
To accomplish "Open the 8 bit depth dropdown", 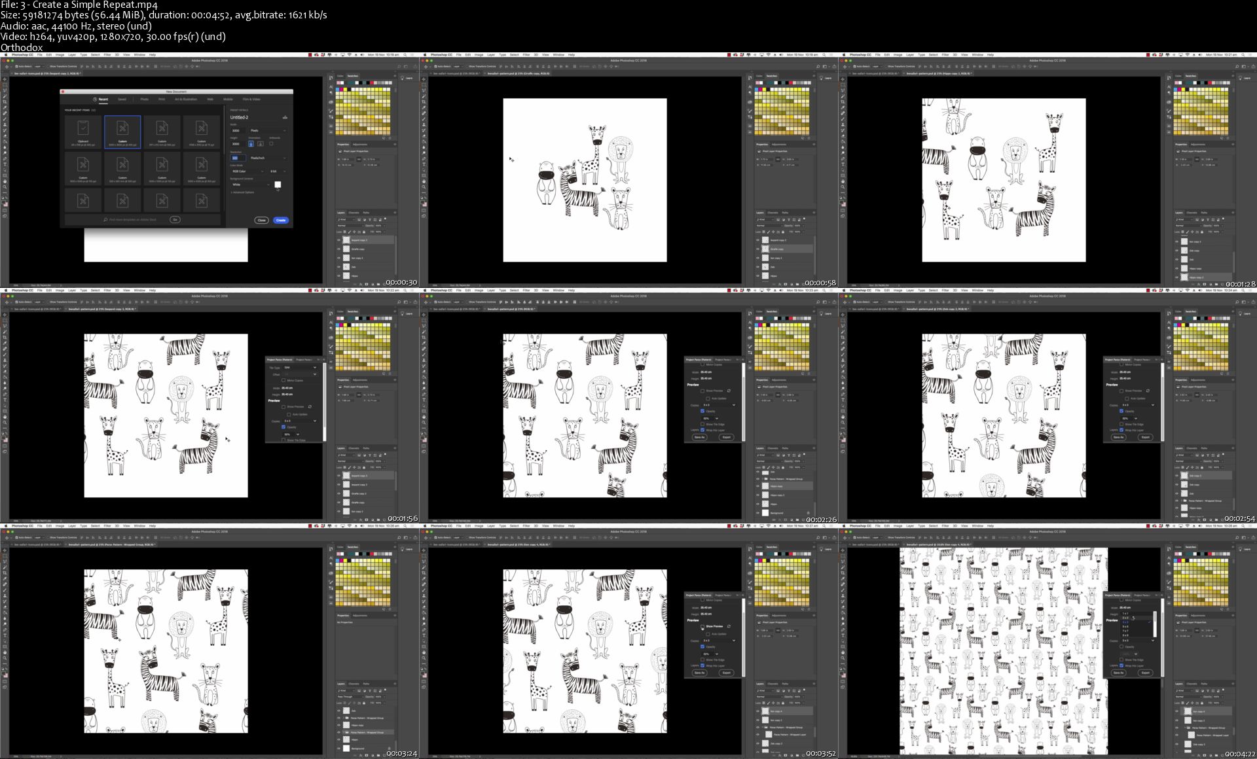I will [278, 171].
